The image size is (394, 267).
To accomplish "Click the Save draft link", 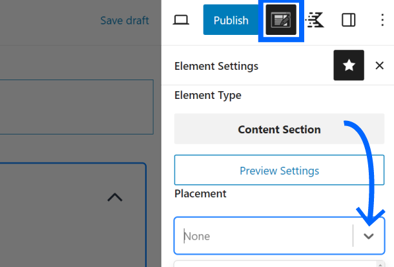I will [124, 21].
